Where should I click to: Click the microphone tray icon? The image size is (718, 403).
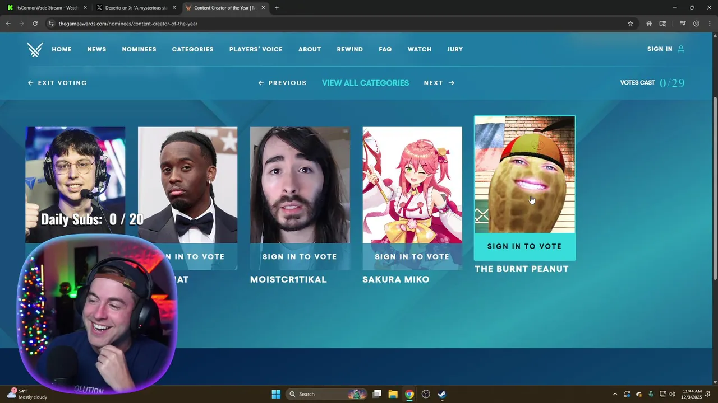(x=651, y=394)
